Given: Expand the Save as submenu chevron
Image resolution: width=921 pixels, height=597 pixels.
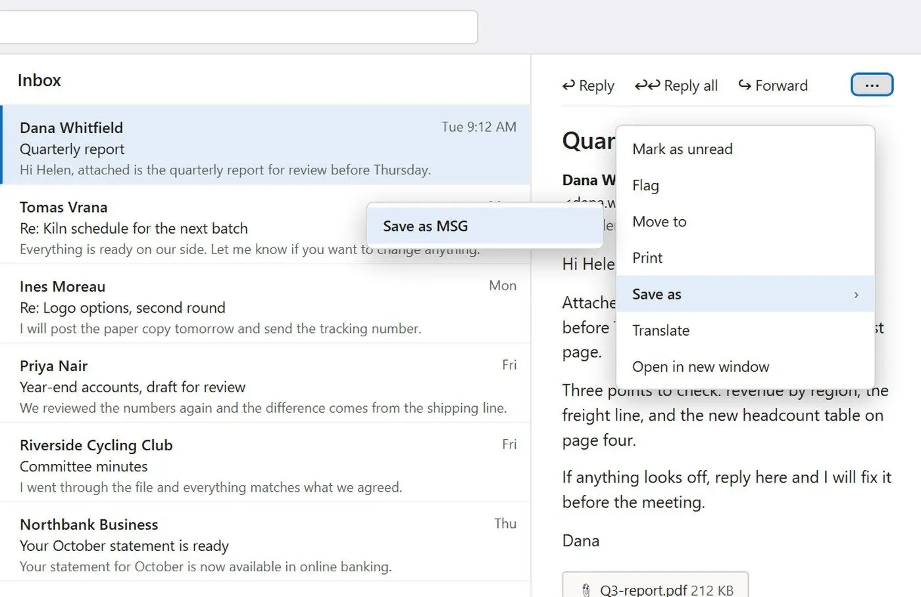Looking at the screenshot, I should click(856, 295).
